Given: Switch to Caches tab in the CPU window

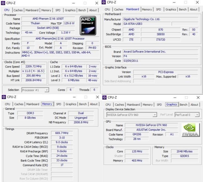Looking at the screenshot, I should click(x=18, y=10).
